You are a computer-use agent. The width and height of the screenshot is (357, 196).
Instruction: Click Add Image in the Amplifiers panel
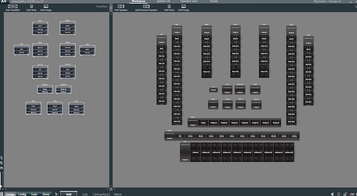coord(46,6)
